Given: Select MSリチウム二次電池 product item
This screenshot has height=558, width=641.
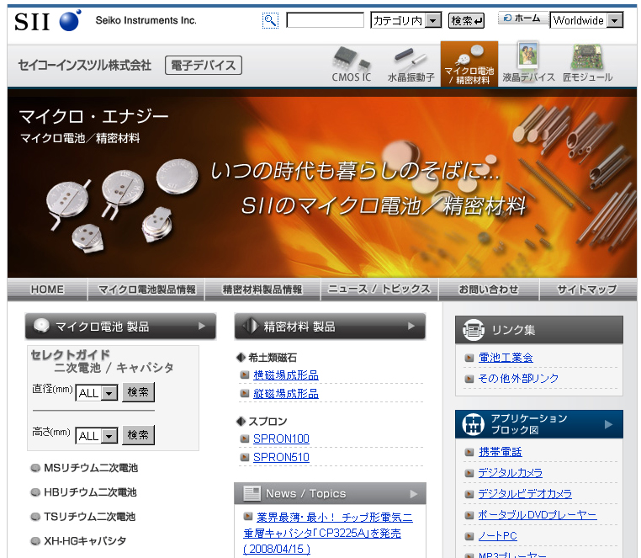Looking at the screenshot, I should click(91, 468).
